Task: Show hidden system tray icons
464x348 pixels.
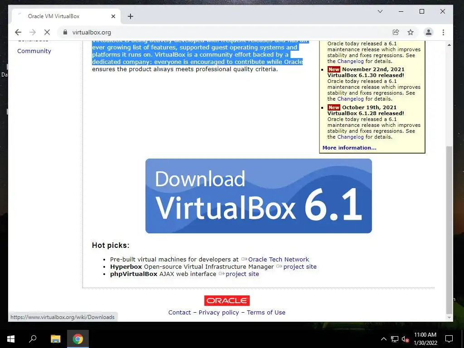Action: click(x=383, y=339)
